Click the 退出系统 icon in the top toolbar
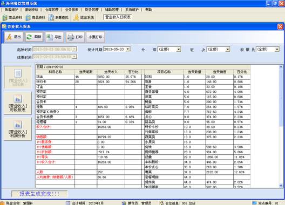This screenshot has width=285, height=205. [84, 18]
